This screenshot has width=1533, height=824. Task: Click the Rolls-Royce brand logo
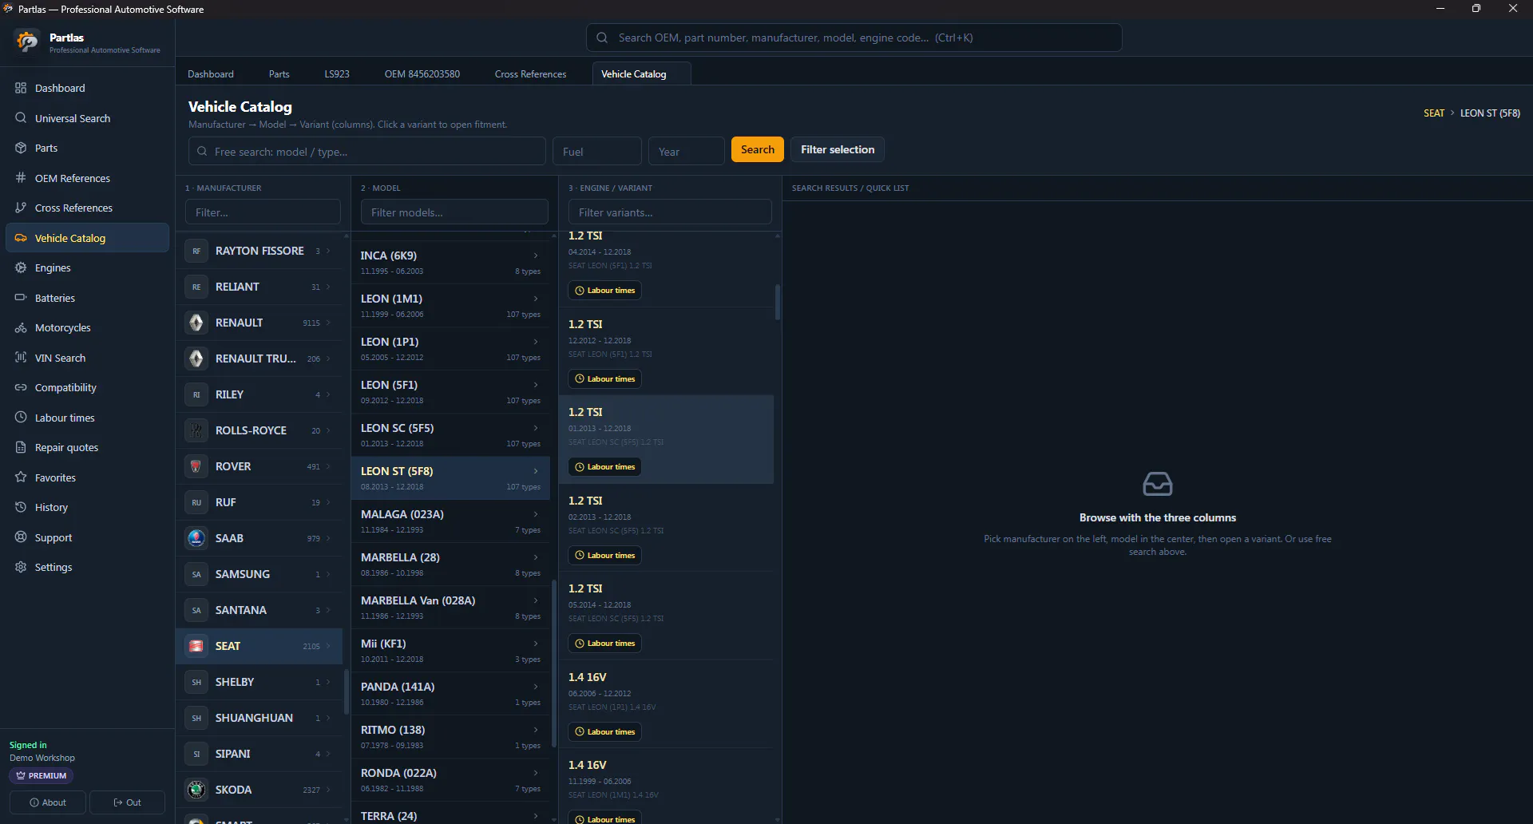196,430
